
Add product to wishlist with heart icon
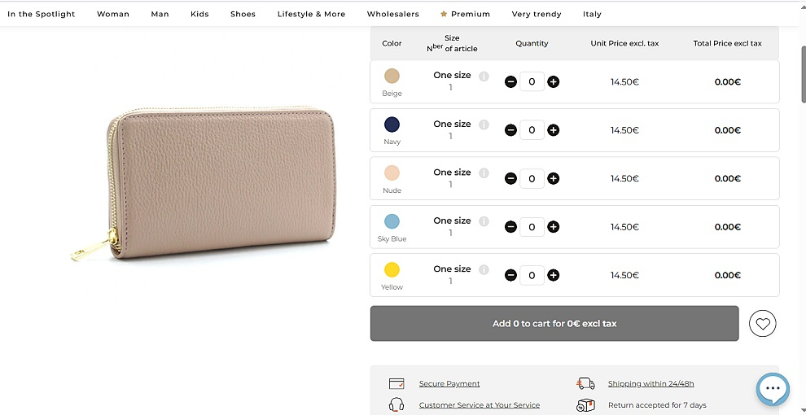[762, 324]
